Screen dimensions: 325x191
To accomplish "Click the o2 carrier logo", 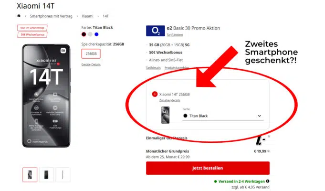I will click(156, 31).
